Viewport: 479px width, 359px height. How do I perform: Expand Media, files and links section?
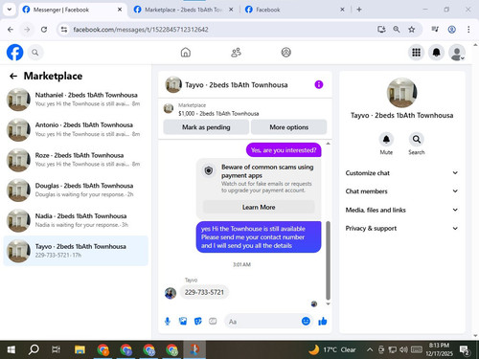point(401,210)
